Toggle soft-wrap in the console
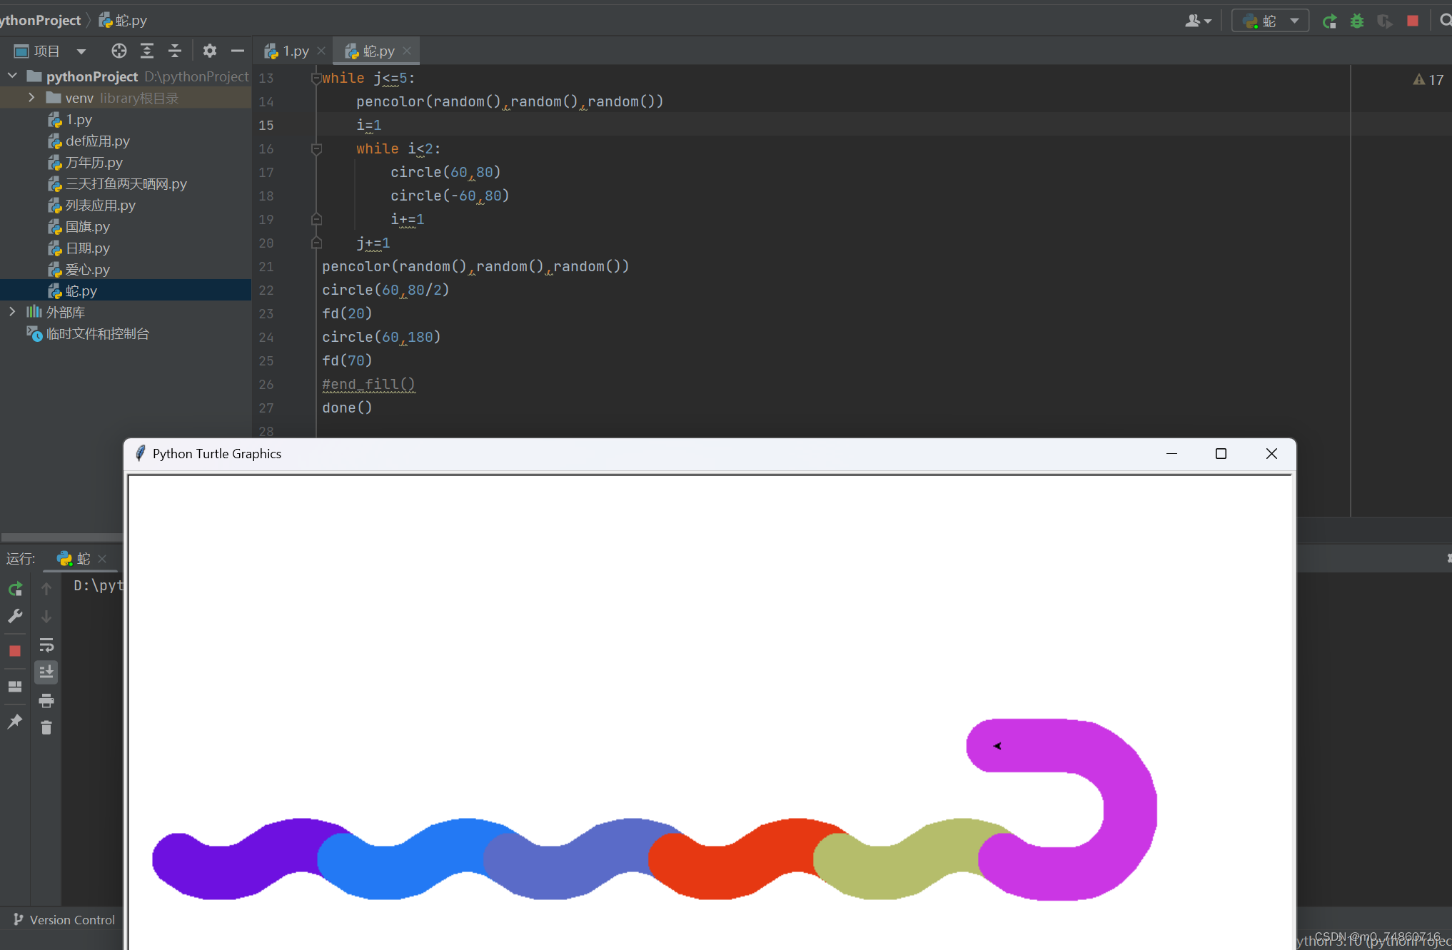 coord(46,645)
